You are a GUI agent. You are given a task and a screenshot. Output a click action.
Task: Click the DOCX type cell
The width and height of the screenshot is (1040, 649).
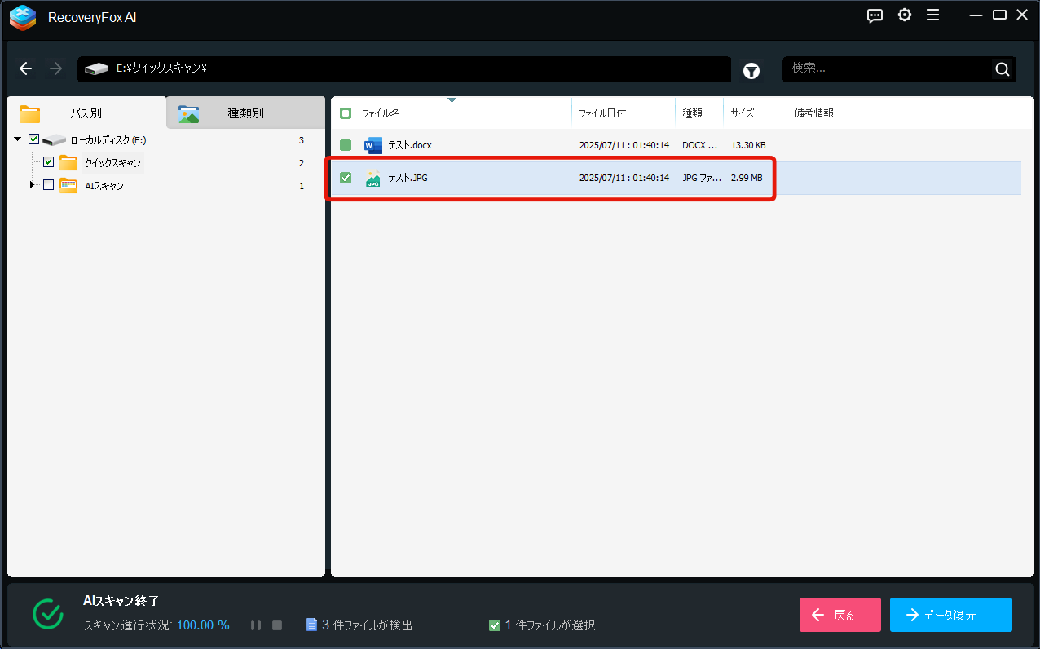(700, 145)
